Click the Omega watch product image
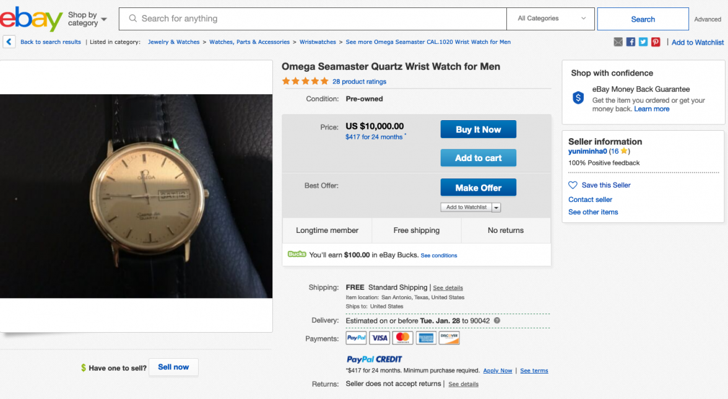The height and width of the screenshot is (399, 728). coord(136,196)
